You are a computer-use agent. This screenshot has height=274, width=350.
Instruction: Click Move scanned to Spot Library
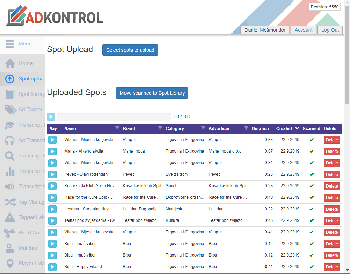coord(152,93)
